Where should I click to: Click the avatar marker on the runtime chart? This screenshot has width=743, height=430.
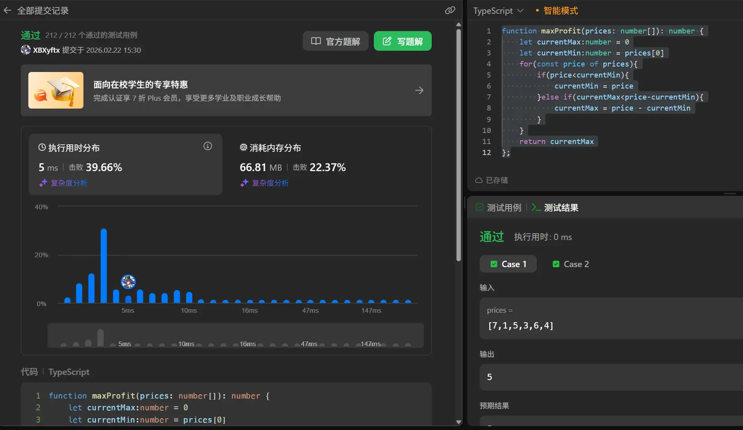pyautogui.click(x=128, y=282)
